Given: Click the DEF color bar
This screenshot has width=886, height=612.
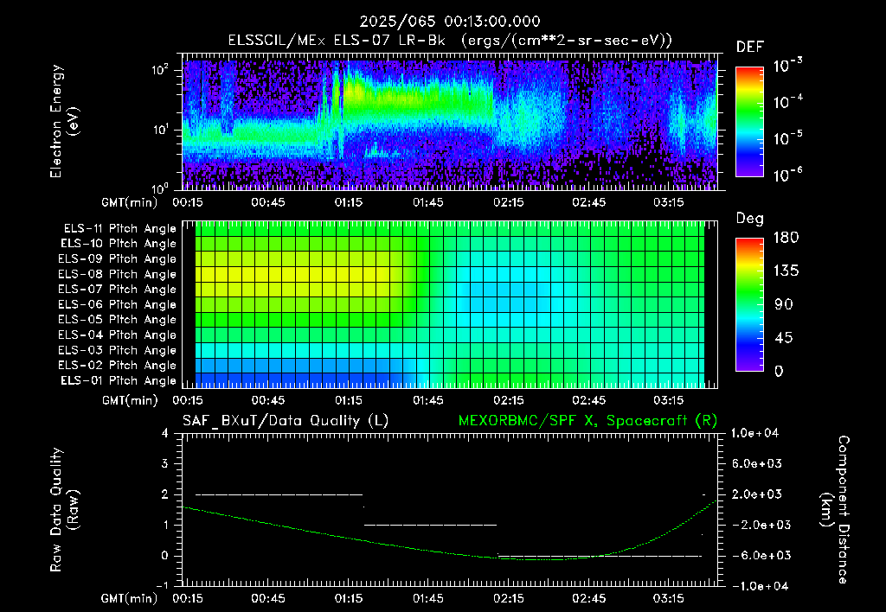Looking at the screenshot, I should [x=749, y=121].
